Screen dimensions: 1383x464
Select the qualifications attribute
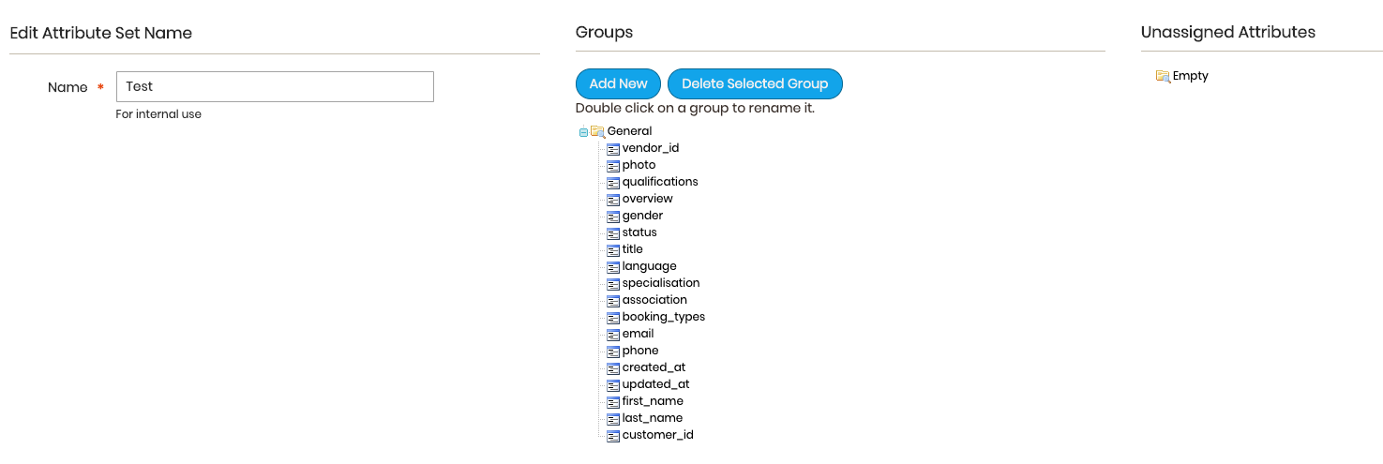[660, 182]
